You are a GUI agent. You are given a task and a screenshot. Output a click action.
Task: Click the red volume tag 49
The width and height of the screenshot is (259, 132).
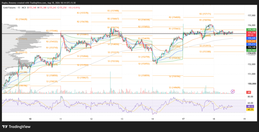pyautogui.click(x=248, y=93)
